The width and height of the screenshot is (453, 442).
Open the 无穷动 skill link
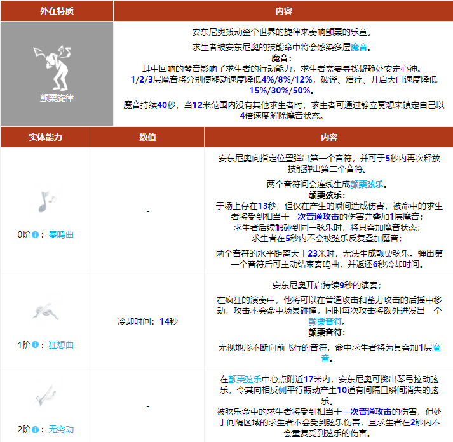[61, 429]
